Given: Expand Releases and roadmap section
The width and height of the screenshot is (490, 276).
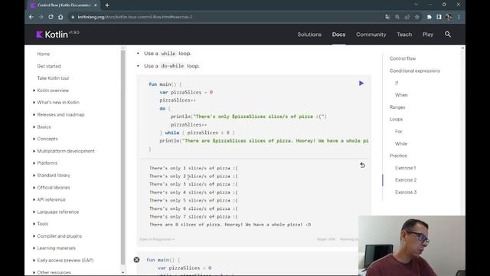Looking at the screenshot, I should tap(60, 114).
